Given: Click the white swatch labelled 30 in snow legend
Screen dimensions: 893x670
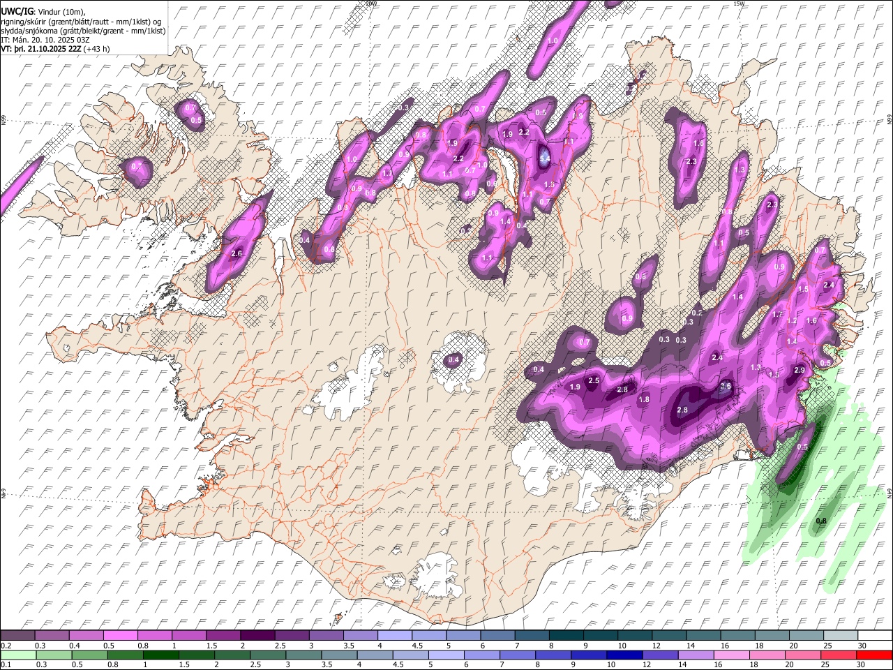Looking at the screenshot, I should pyautogui.click(x=875, y=635).
